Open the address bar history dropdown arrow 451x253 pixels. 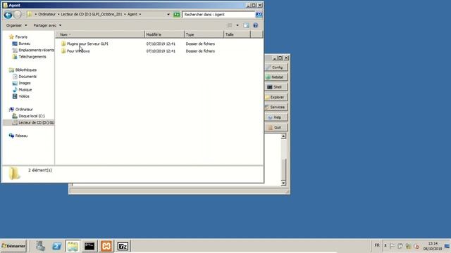pyautogui.click(x=168, y=14)
